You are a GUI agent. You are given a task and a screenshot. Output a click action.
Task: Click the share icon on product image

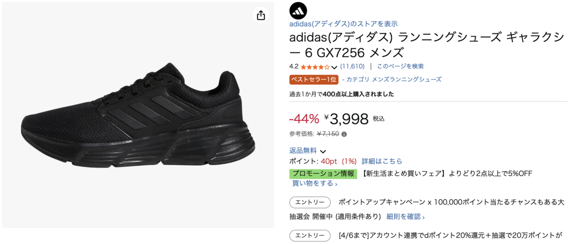(x=260, y=16)
